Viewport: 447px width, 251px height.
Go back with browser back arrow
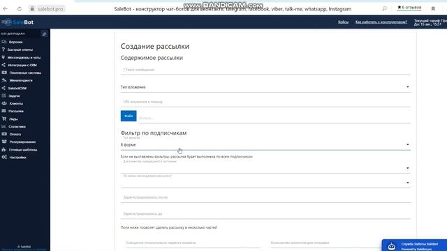pos(6,9)
